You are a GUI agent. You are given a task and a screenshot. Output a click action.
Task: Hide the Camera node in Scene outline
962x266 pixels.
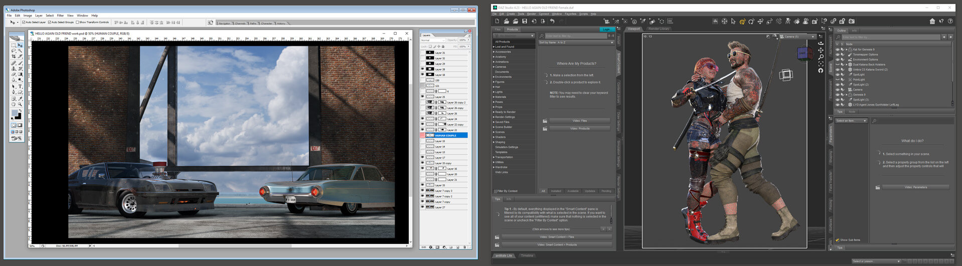[837, 89]
